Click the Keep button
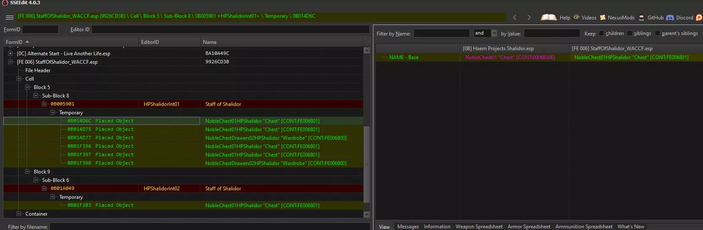Image resolution: width=703 pixels, height=230 pixels. coord(590,33)
